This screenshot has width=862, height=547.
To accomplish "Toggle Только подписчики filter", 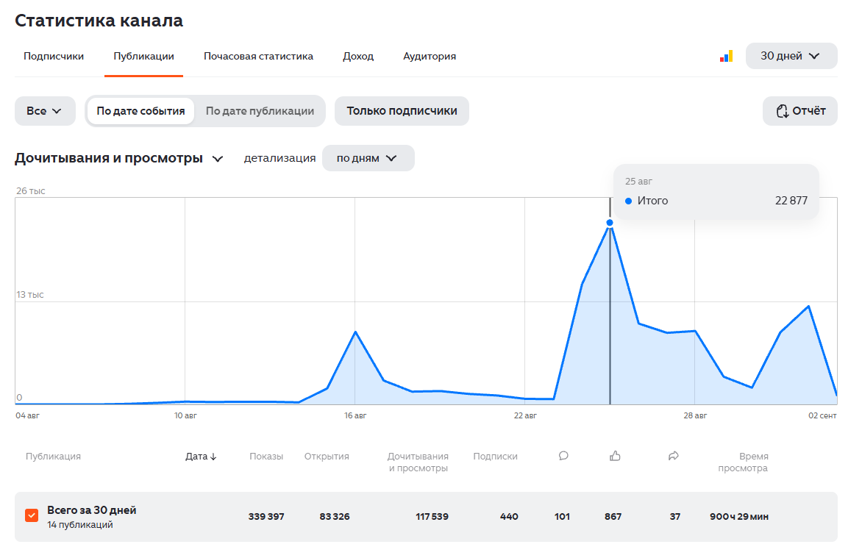I will coord(402,111).
